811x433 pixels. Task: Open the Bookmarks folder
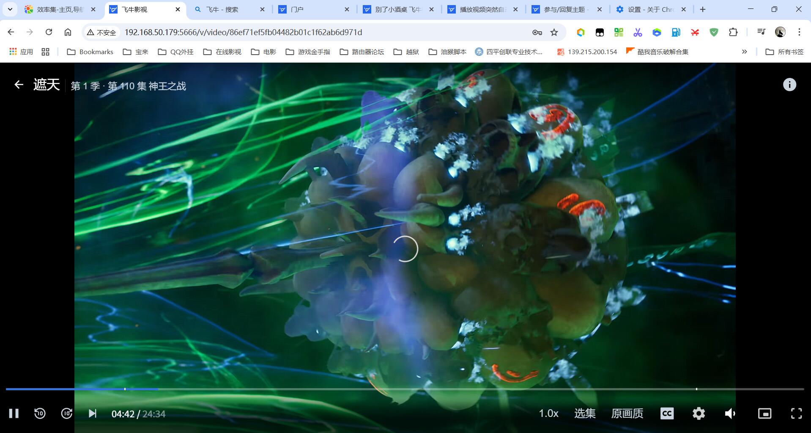[x=90, y=52]
